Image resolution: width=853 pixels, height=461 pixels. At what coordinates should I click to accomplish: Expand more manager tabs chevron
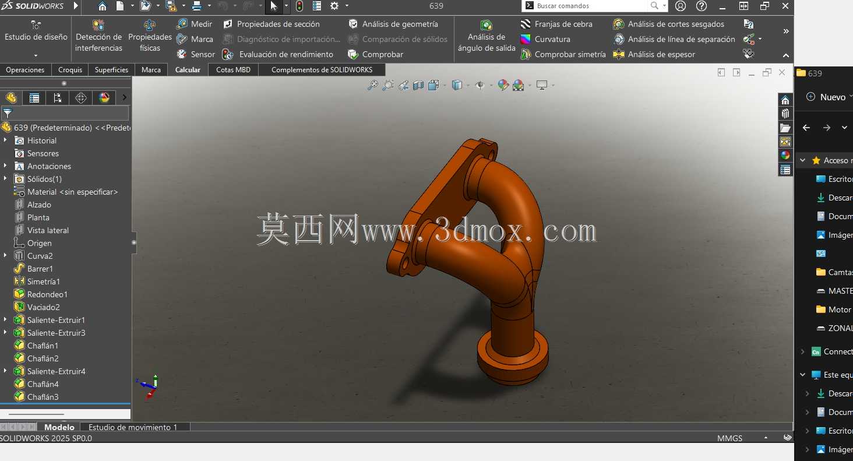pos(124,97)
